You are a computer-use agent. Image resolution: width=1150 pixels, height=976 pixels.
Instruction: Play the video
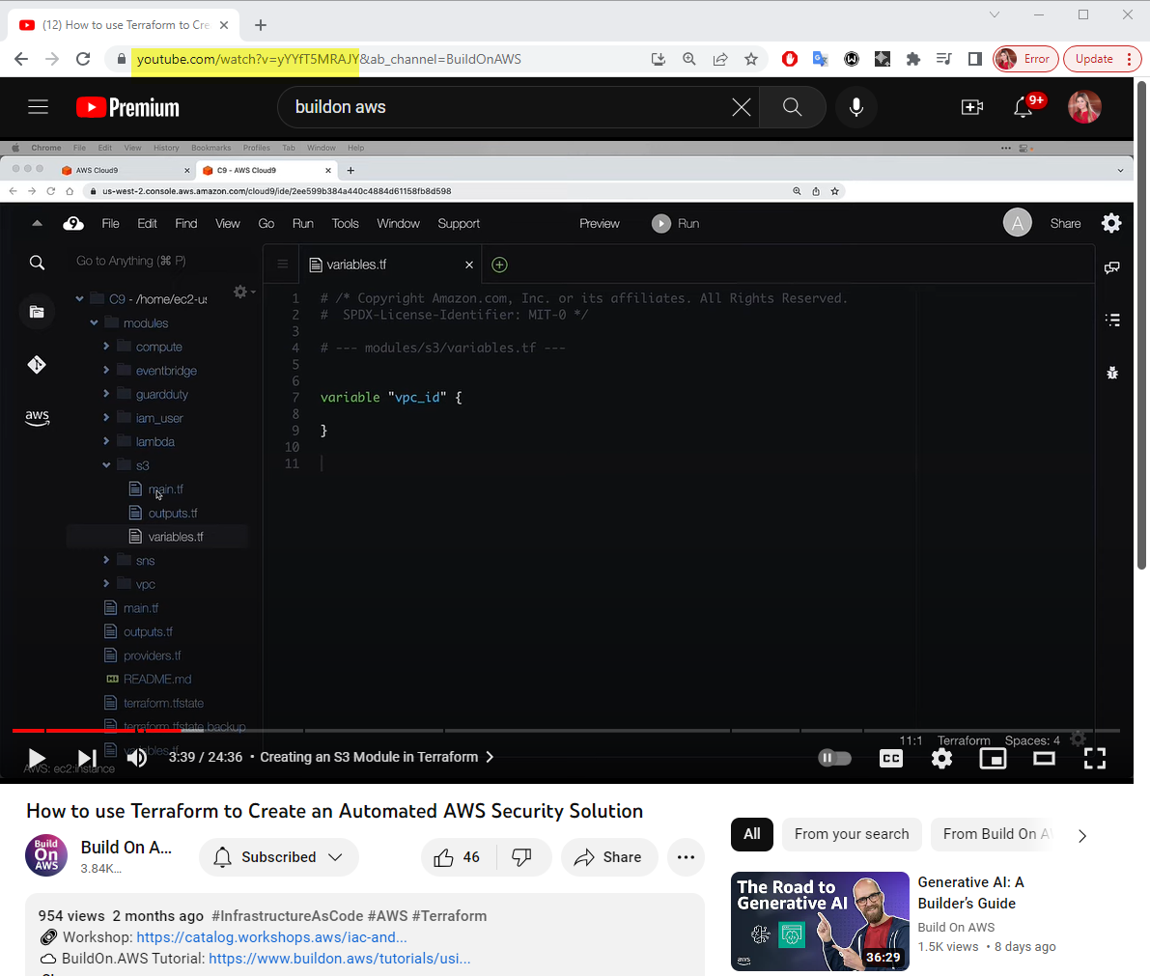click(36, 758)
